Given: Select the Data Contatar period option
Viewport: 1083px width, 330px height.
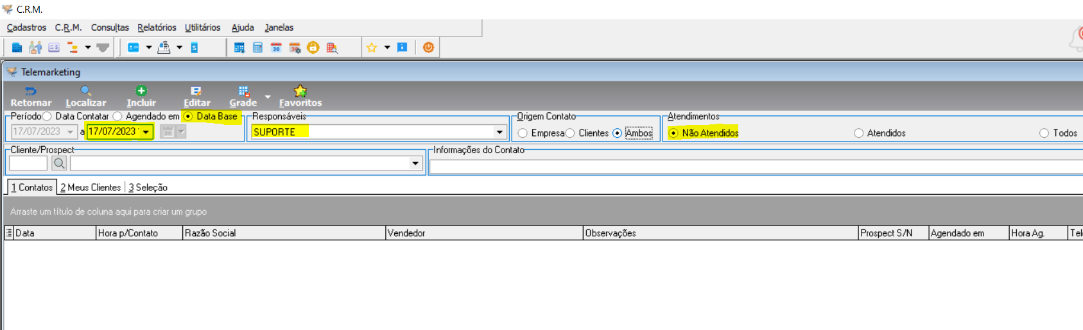Looking at the screenshot, I should [x=47, y=117].
